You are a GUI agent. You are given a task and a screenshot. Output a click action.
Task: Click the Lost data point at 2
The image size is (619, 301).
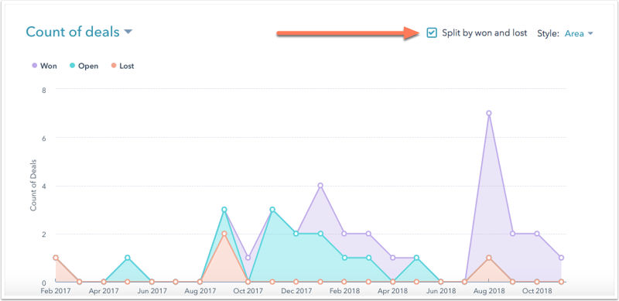pyautogui.click(x=224, y=234)
